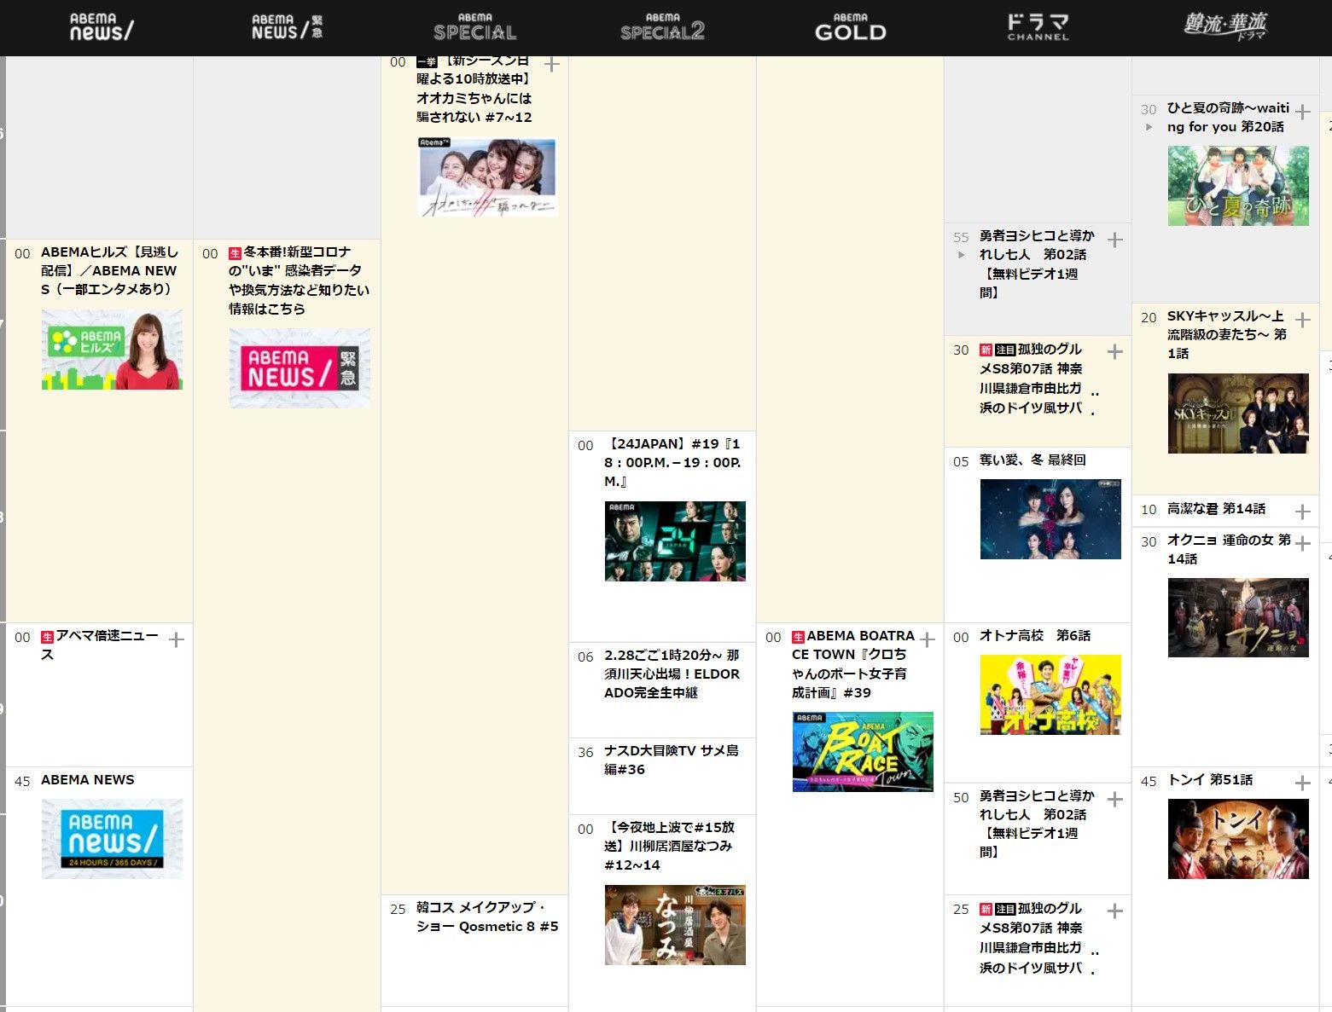Open 【24JAPAN】#19 program title
The image size is (1332, 1012).
tap(672, 463)
